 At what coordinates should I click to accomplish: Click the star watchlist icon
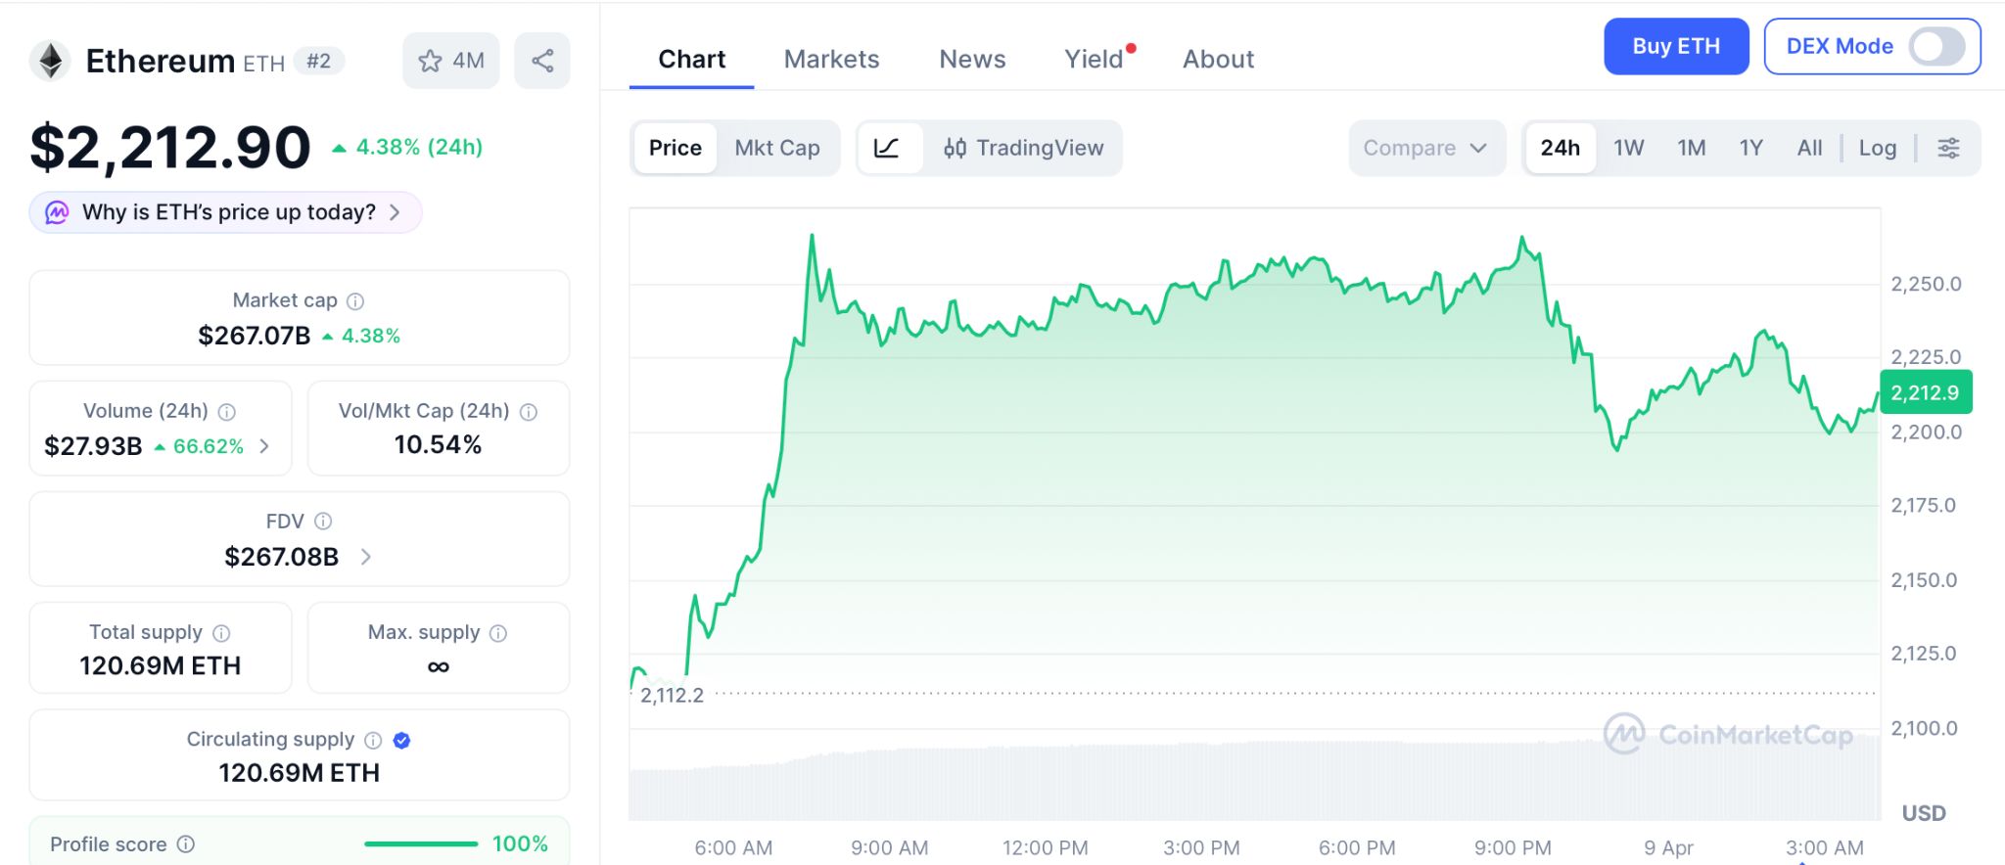click(430, 61)
